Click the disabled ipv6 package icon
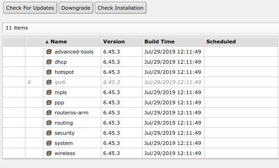Image resolution: width=279 pixels, height=168 pixels. click(49, 82)
